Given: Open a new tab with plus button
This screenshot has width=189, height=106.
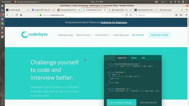Looking at the screenshot, I should pos(187,10).
